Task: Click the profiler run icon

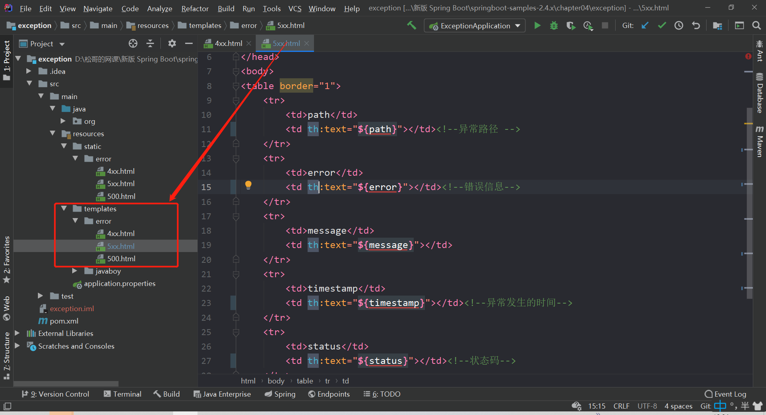Action: (x=588, y=26)
